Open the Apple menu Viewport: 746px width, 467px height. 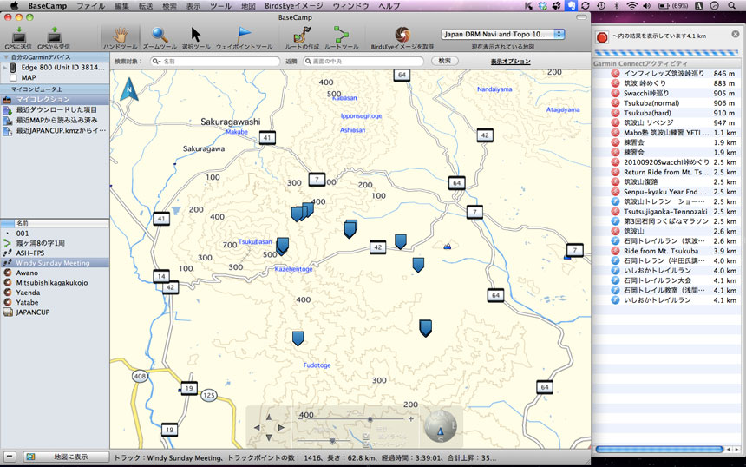point(14,6)
